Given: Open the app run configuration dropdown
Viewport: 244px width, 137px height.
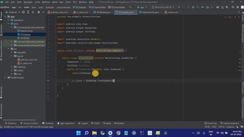Looking at the screenshot, I should 142,7.
